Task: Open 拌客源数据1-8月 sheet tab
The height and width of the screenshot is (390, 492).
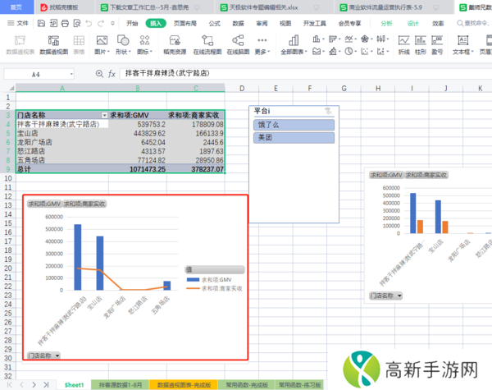Action: [121, 384]
